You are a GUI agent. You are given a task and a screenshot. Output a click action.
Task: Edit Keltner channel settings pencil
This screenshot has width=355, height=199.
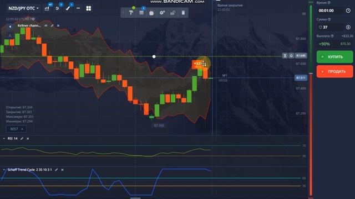point(52,26)
